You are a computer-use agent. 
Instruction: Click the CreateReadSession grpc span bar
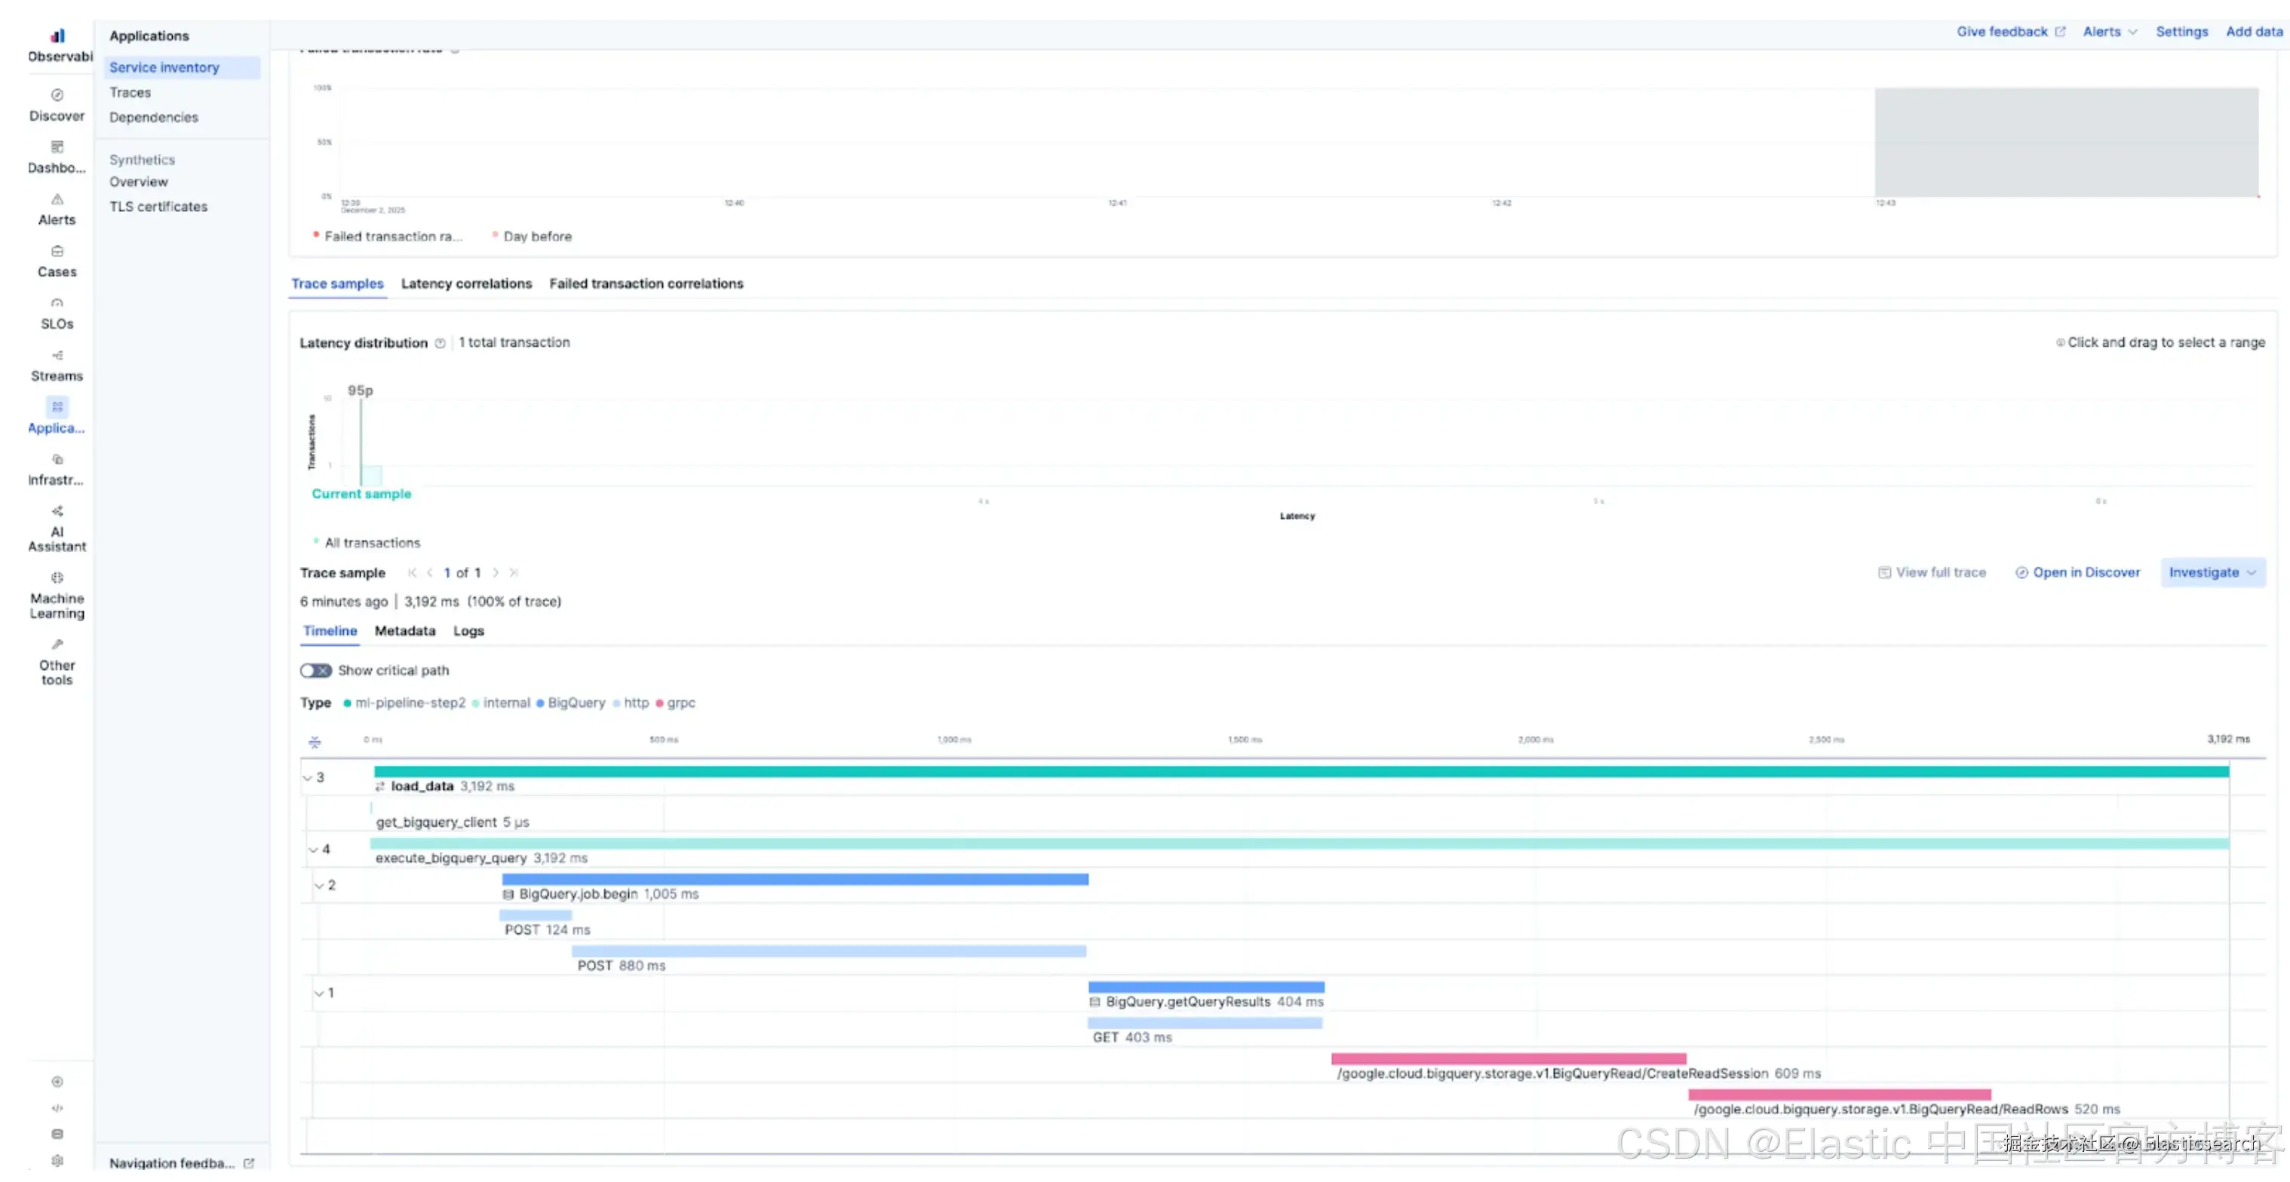coord(1508,1059)
